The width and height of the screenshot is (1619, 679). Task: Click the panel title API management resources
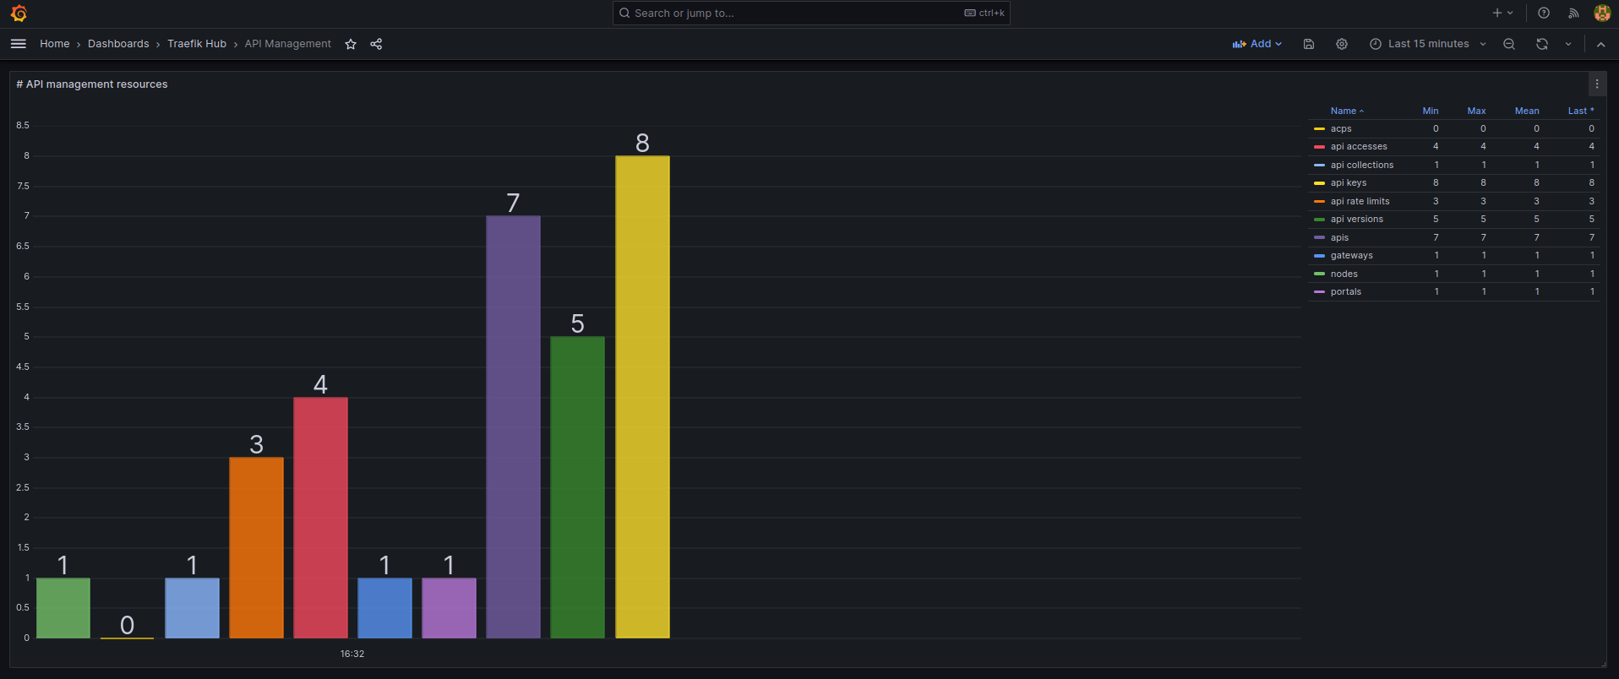[x=92, y=84]
